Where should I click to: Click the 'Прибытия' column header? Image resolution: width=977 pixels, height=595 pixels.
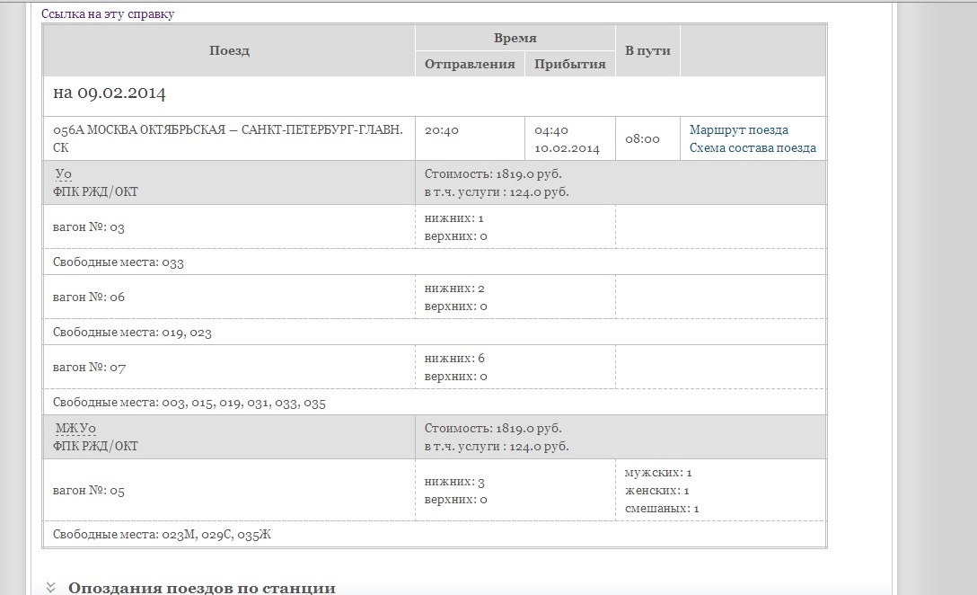click(x=569, y=65)
